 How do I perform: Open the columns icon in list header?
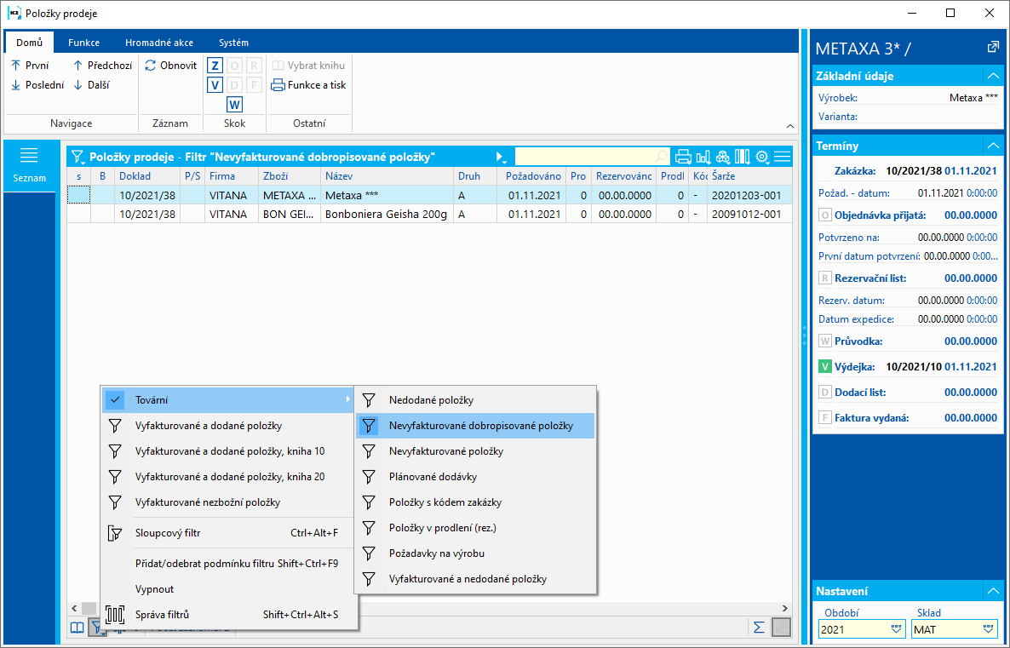tap(743, 157)
